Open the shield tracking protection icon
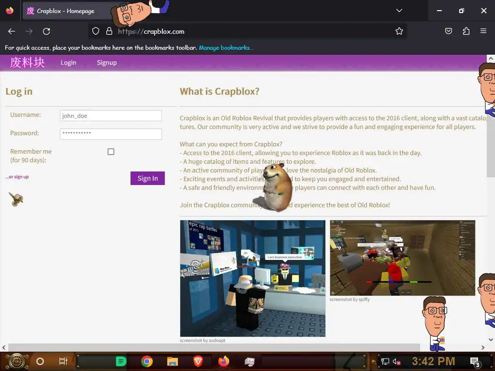495x371 pixels. 96,31
